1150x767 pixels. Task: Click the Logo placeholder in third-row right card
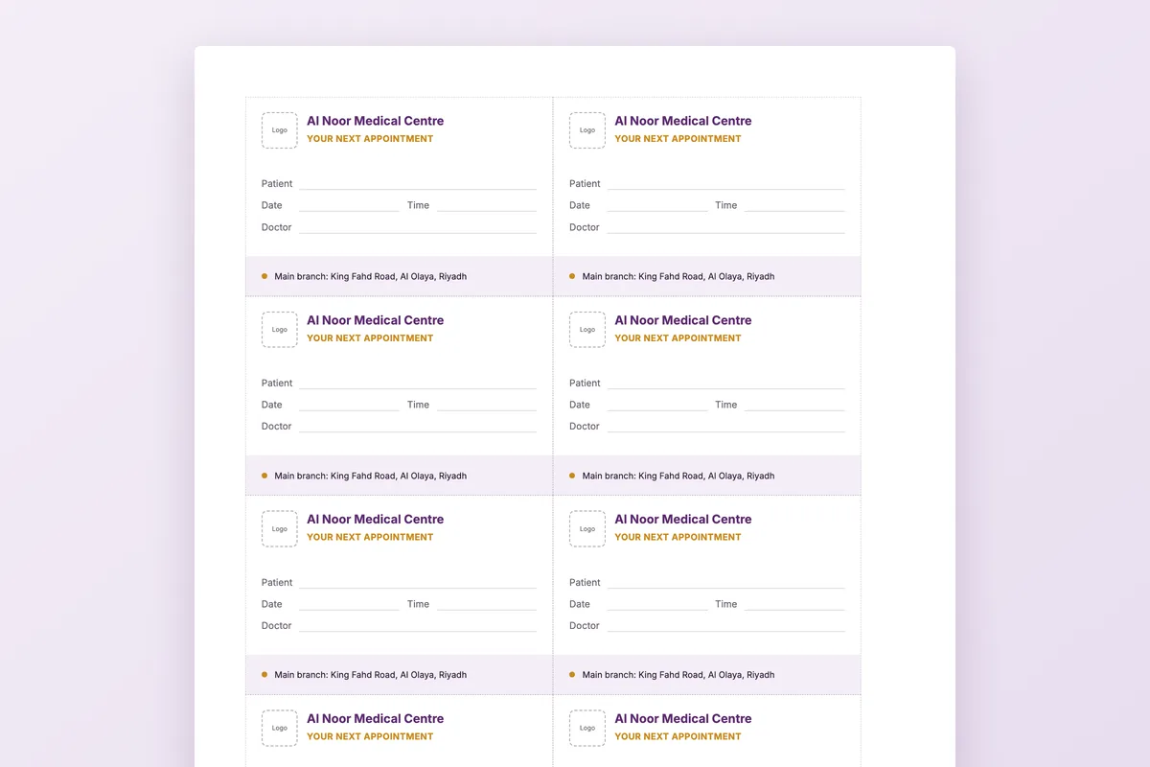[587, 529]
